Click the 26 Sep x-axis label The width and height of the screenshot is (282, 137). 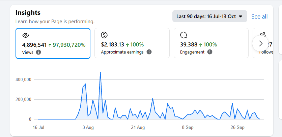(237, 128)
